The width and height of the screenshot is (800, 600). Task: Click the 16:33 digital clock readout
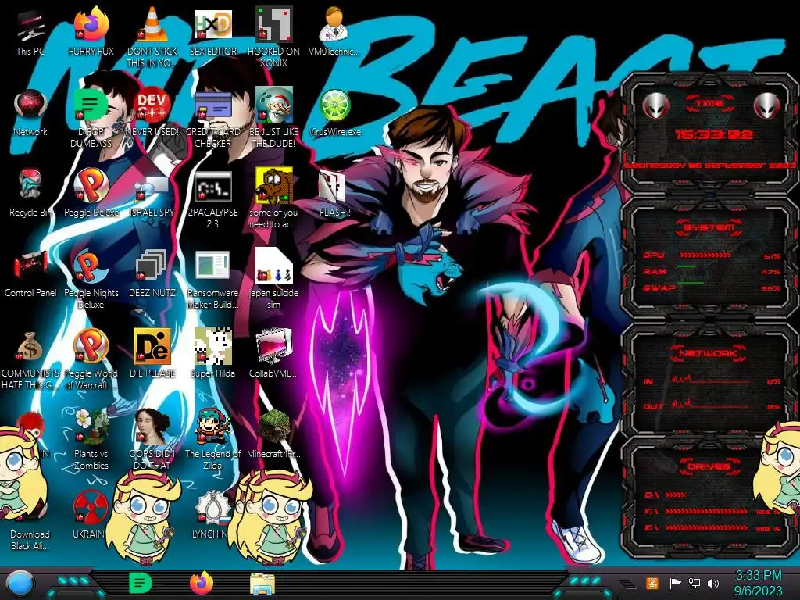click(713, 134)
